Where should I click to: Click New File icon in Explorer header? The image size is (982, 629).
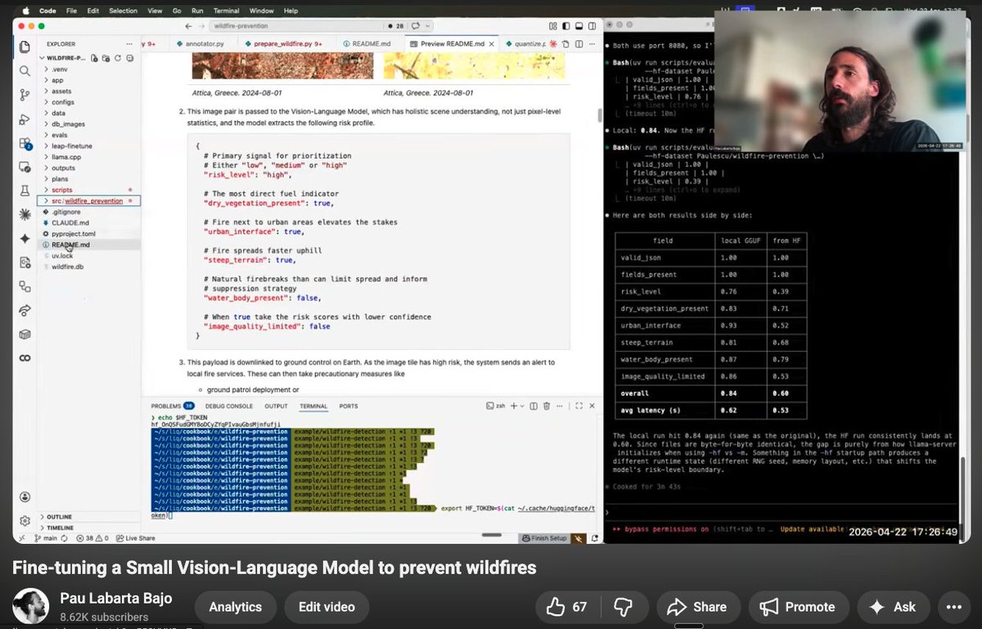tap(96, 58)
